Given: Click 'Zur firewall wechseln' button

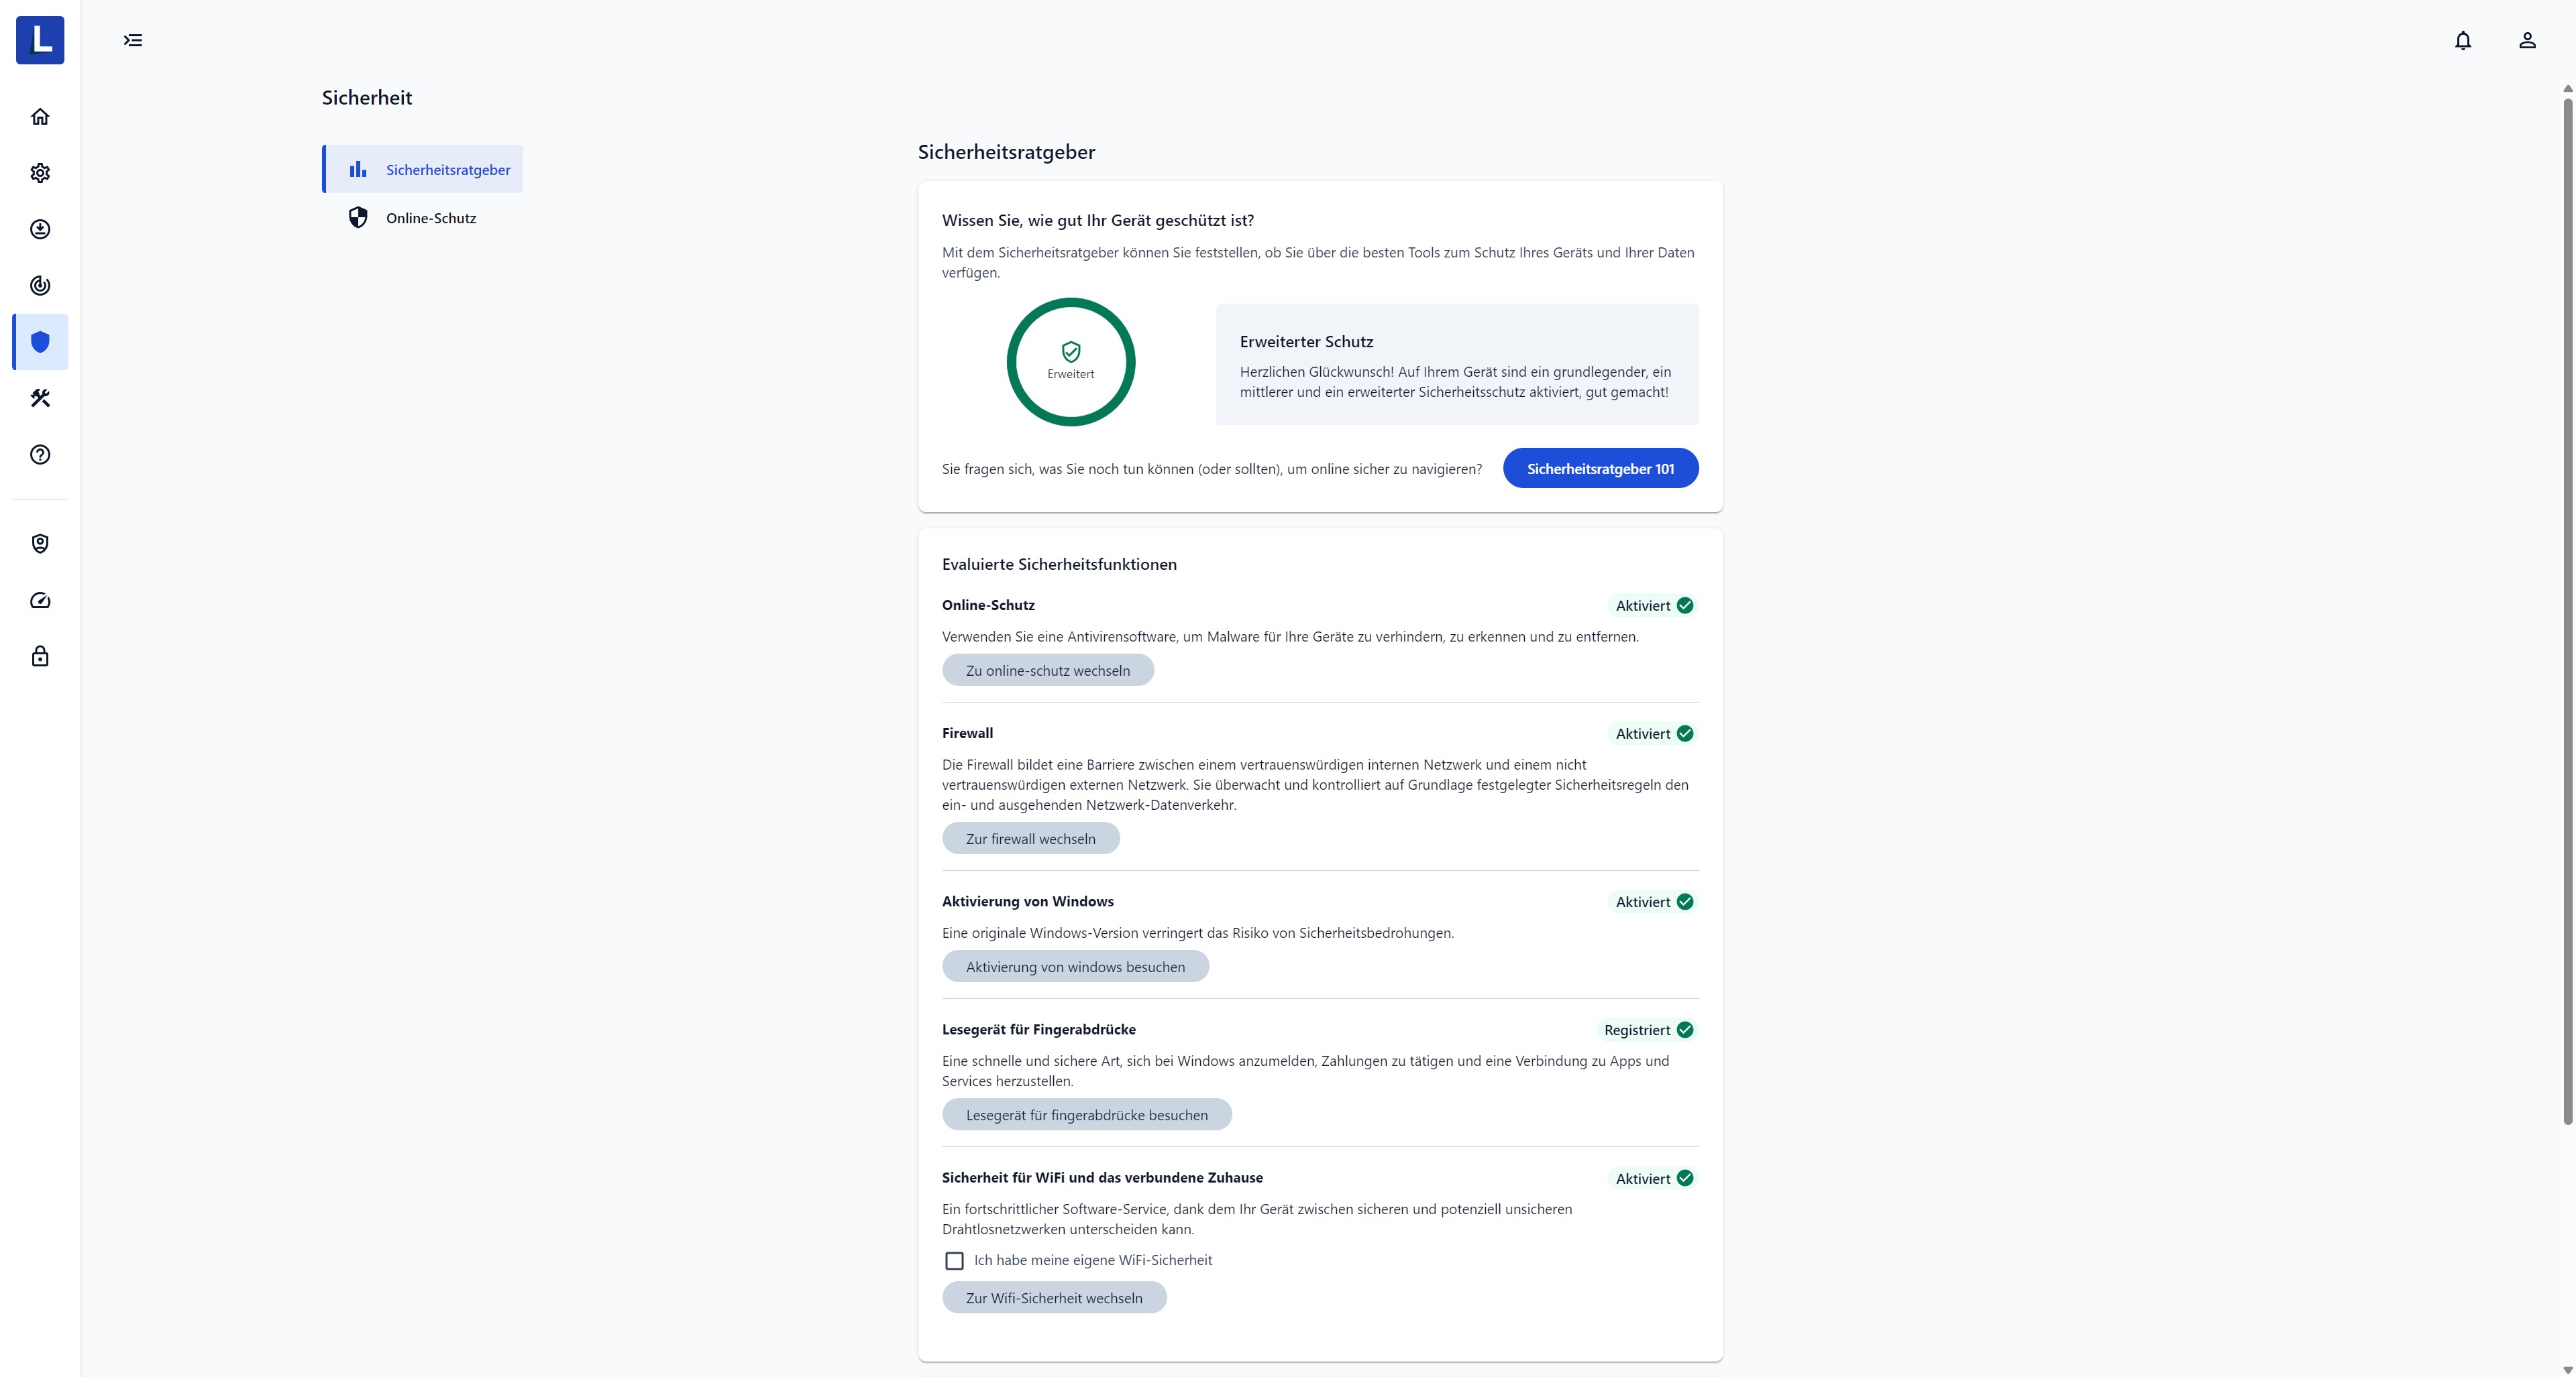Looking at the screenshot, I should pyautogui.click(x=1030, y=839).
